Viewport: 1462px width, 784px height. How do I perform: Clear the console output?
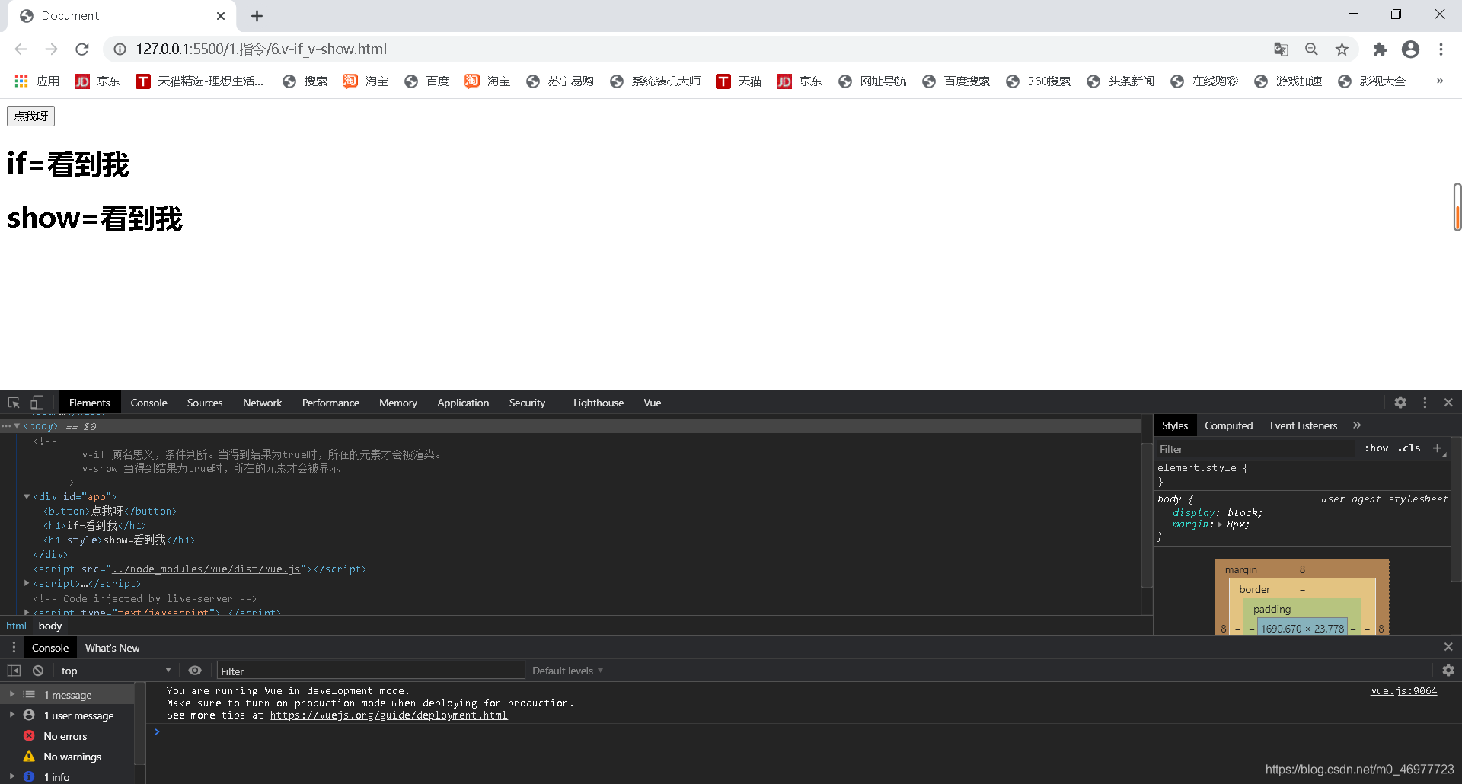(38, 671)
